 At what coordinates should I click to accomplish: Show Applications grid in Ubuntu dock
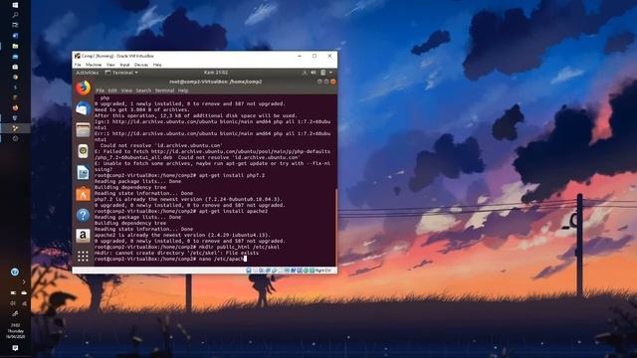pyautogui.click(x=83, y=257)
